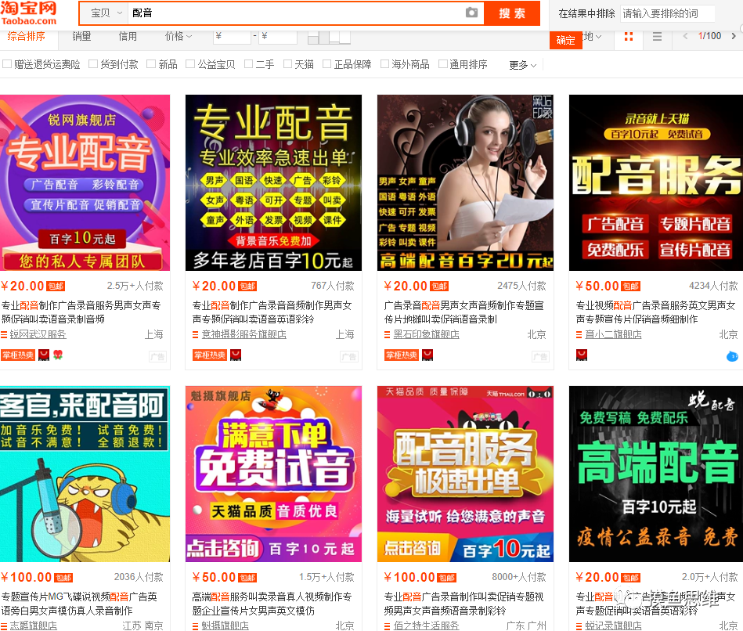The height and width of the screenshot is (631, 743).
Task: Tick the 海外商品 checkbox
Action: 384,64
